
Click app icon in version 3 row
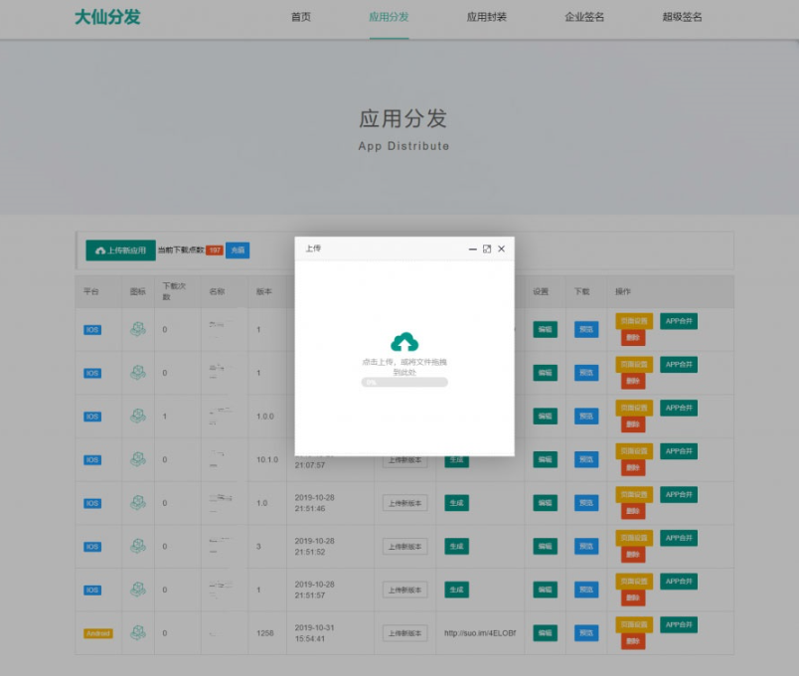137,546
